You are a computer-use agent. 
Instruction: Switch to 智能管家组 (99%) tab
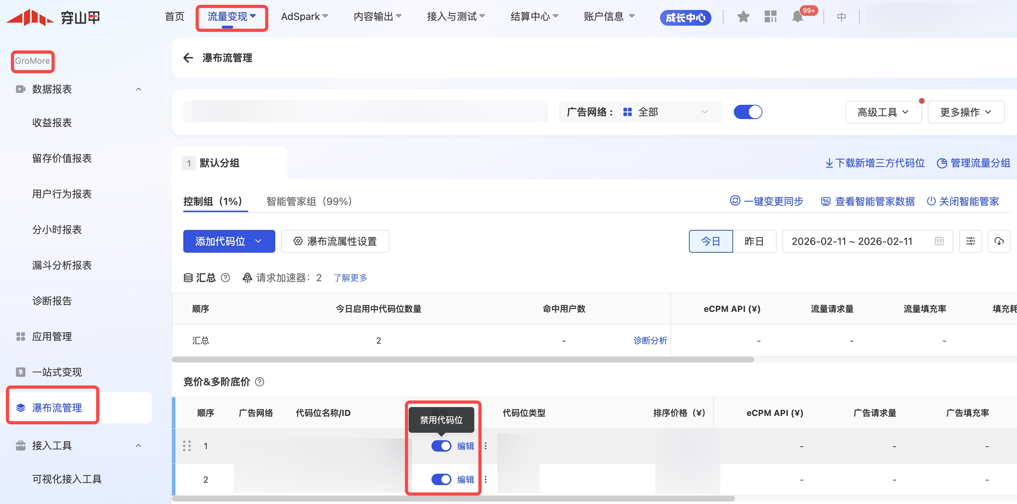[x=309, y=202]
